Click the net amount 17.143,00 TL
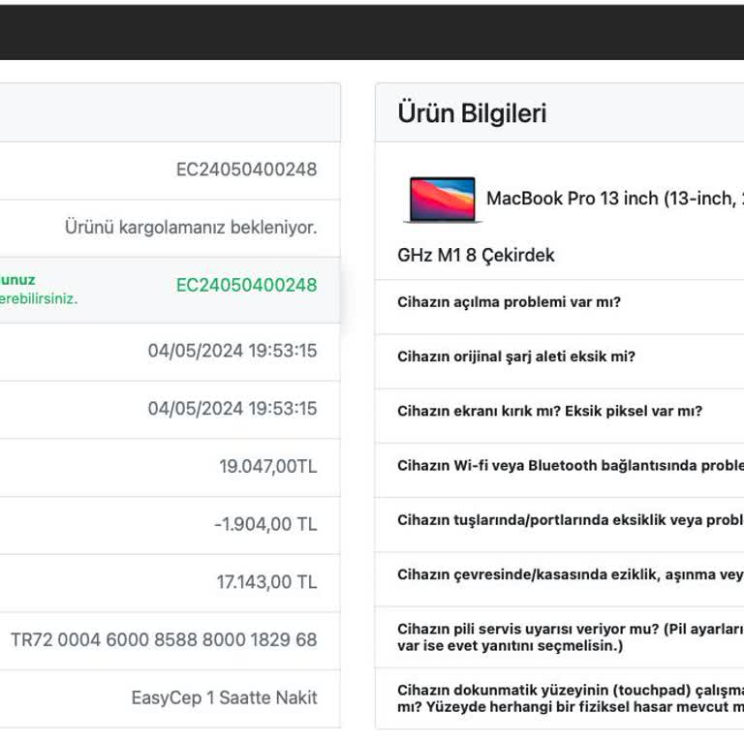744x744 pixels. coord(266,582)
